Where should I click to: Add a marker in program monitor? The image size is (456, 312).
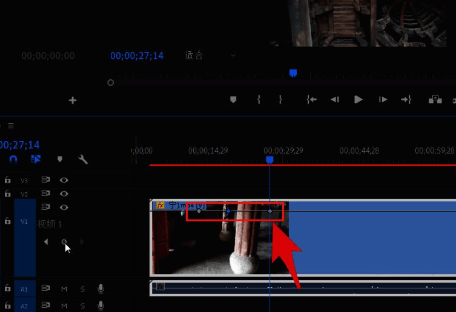point(233,100)
